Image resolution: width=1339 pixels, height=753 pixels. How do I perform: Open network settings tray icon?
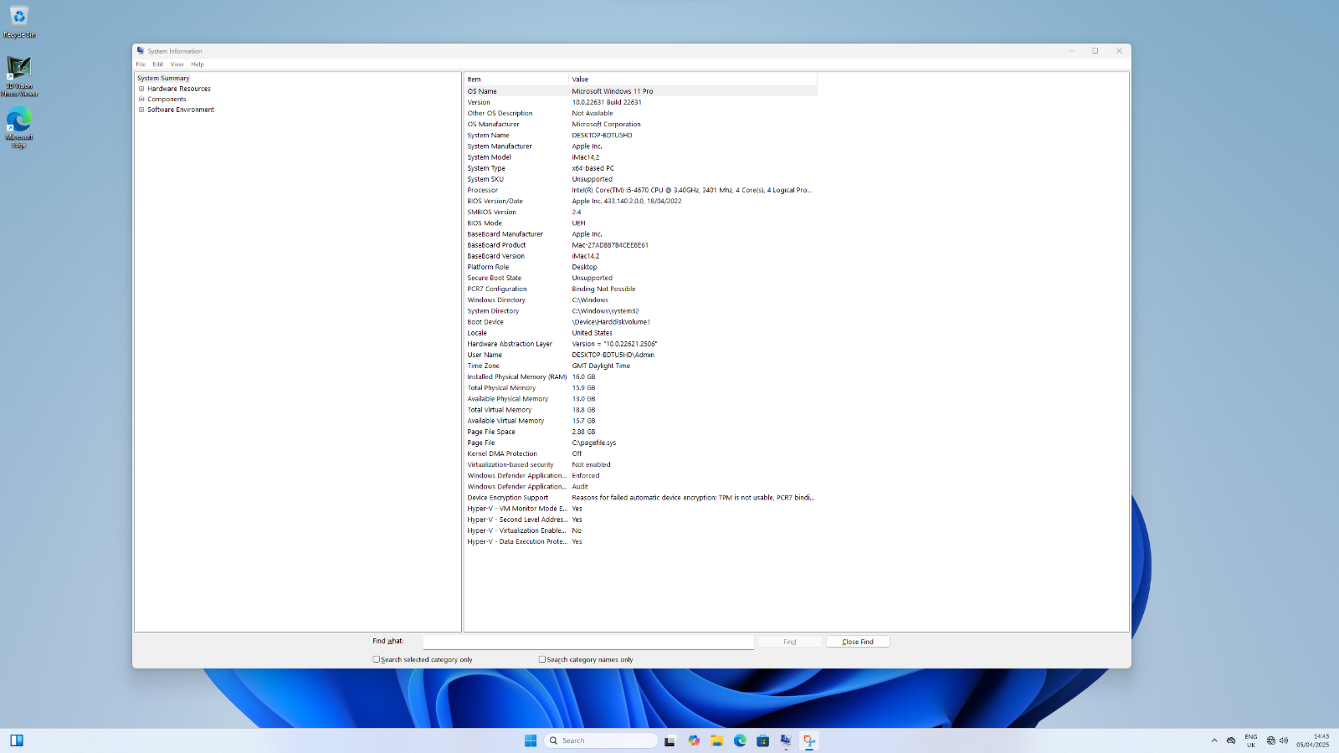(1271, 740)
